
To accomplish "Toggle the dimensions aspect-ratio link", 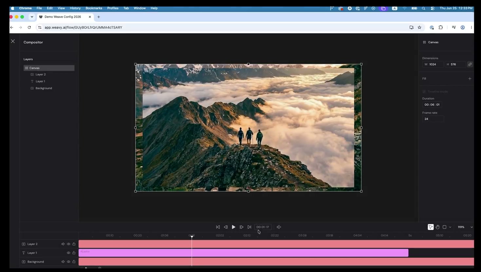I will (470, 64).
